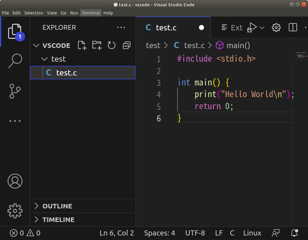Open the editor settings gear icon
The image size is (308, 240).
[276, 27]
